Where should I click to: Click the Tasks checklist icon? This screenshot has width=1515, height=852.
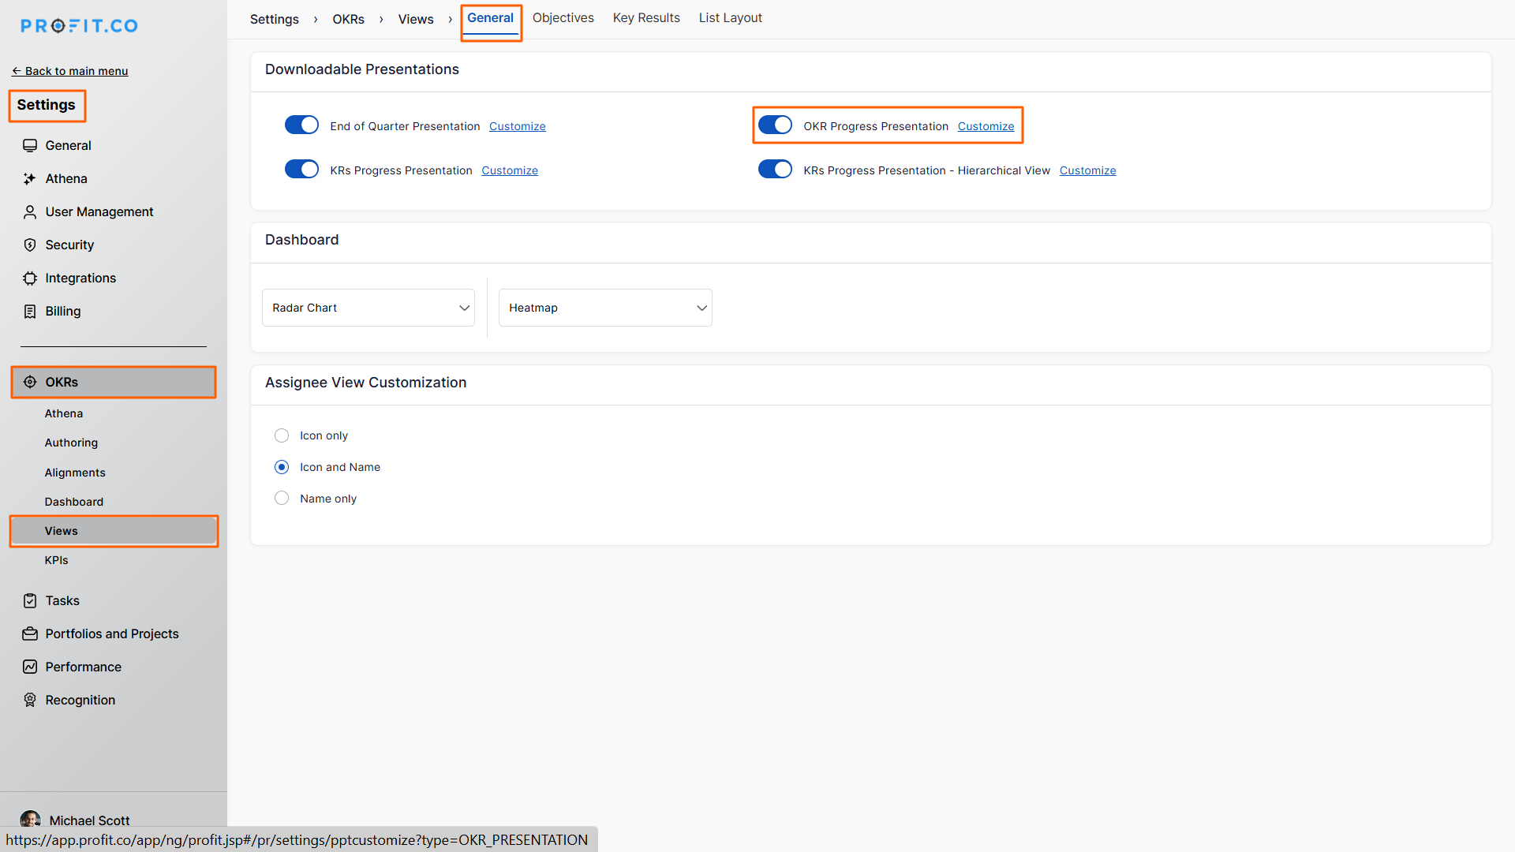tap(30, 601)
